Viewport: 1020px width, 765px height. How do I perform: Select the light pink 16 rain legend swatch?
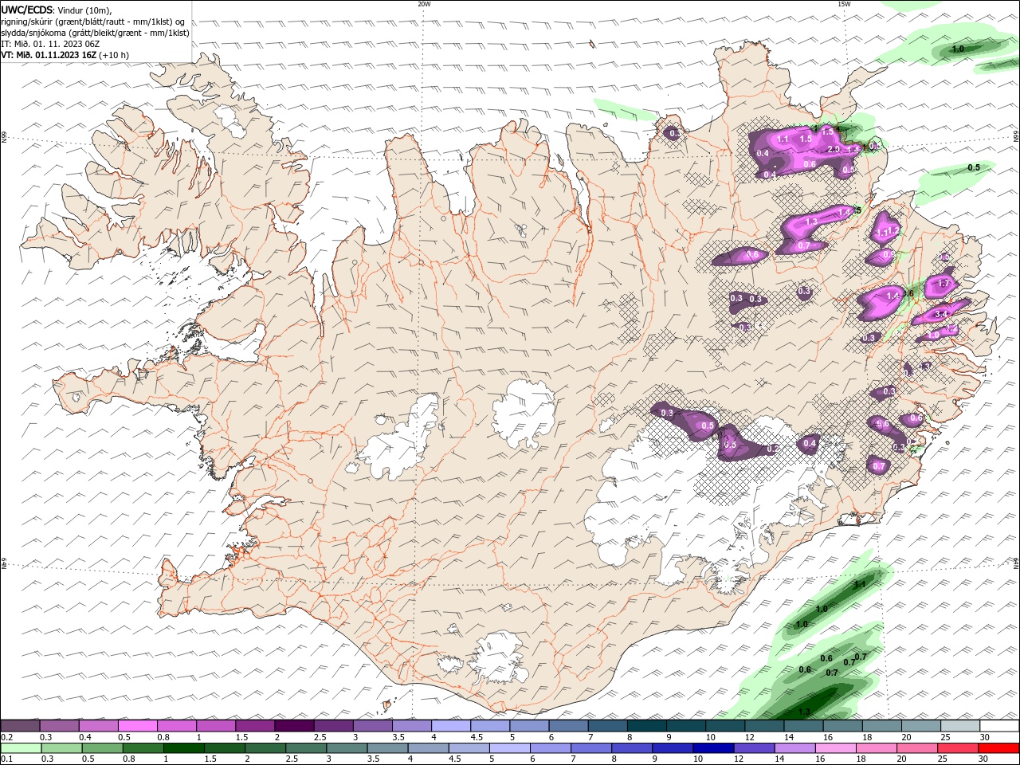[x=836, y=748]
